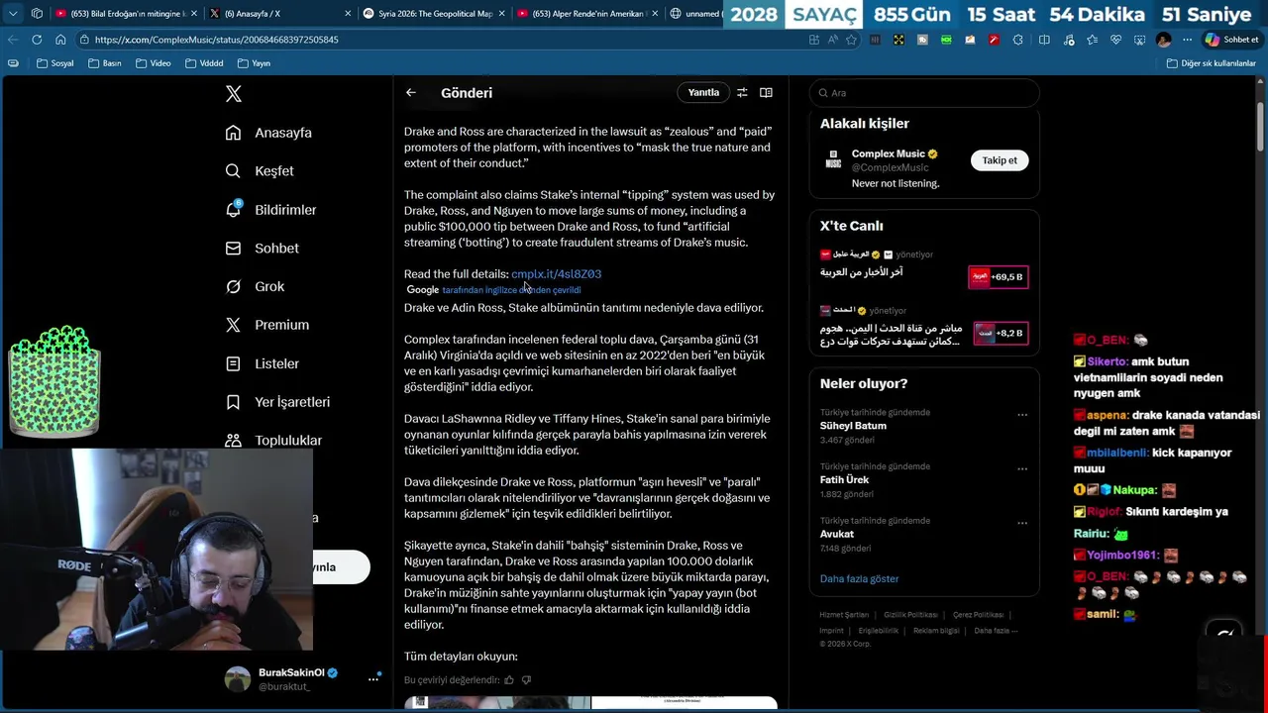Image resolution: width=1268 pixels, height=713 pixels.
Task: Open the browser profile avatar
Action: 1163,40
